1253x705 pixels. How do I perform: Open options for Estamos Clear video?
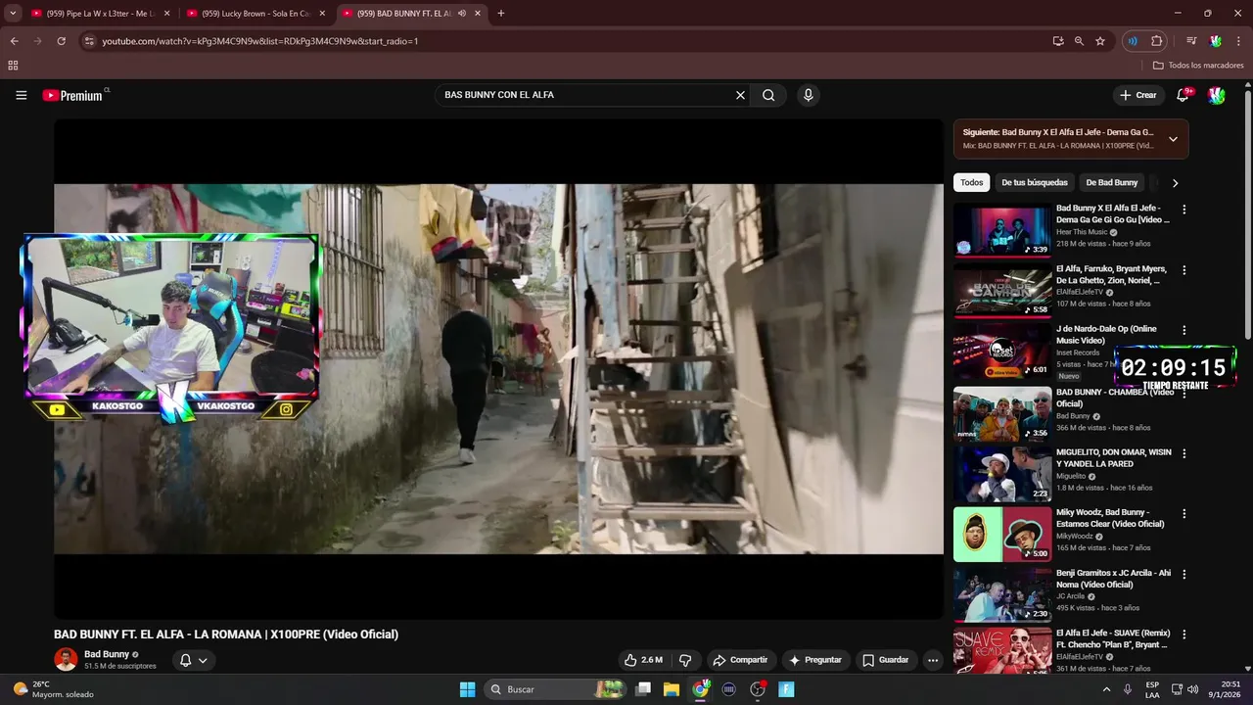1183,513
